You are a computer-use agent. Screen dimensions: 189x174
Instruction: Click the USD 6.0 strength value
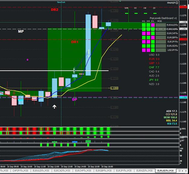(154, 55)
